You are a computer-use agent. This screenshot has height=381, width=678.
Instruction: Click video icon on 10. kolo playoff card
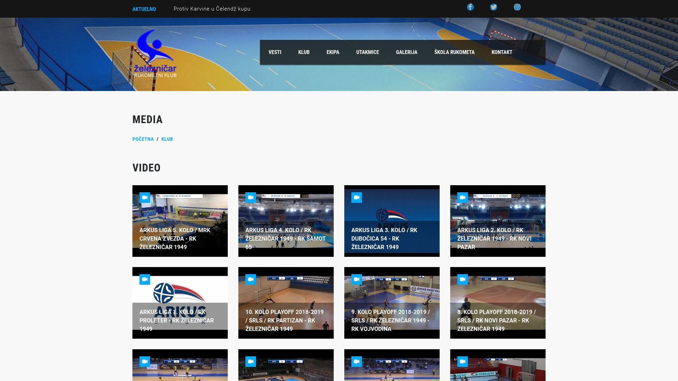tap(251, 279)
